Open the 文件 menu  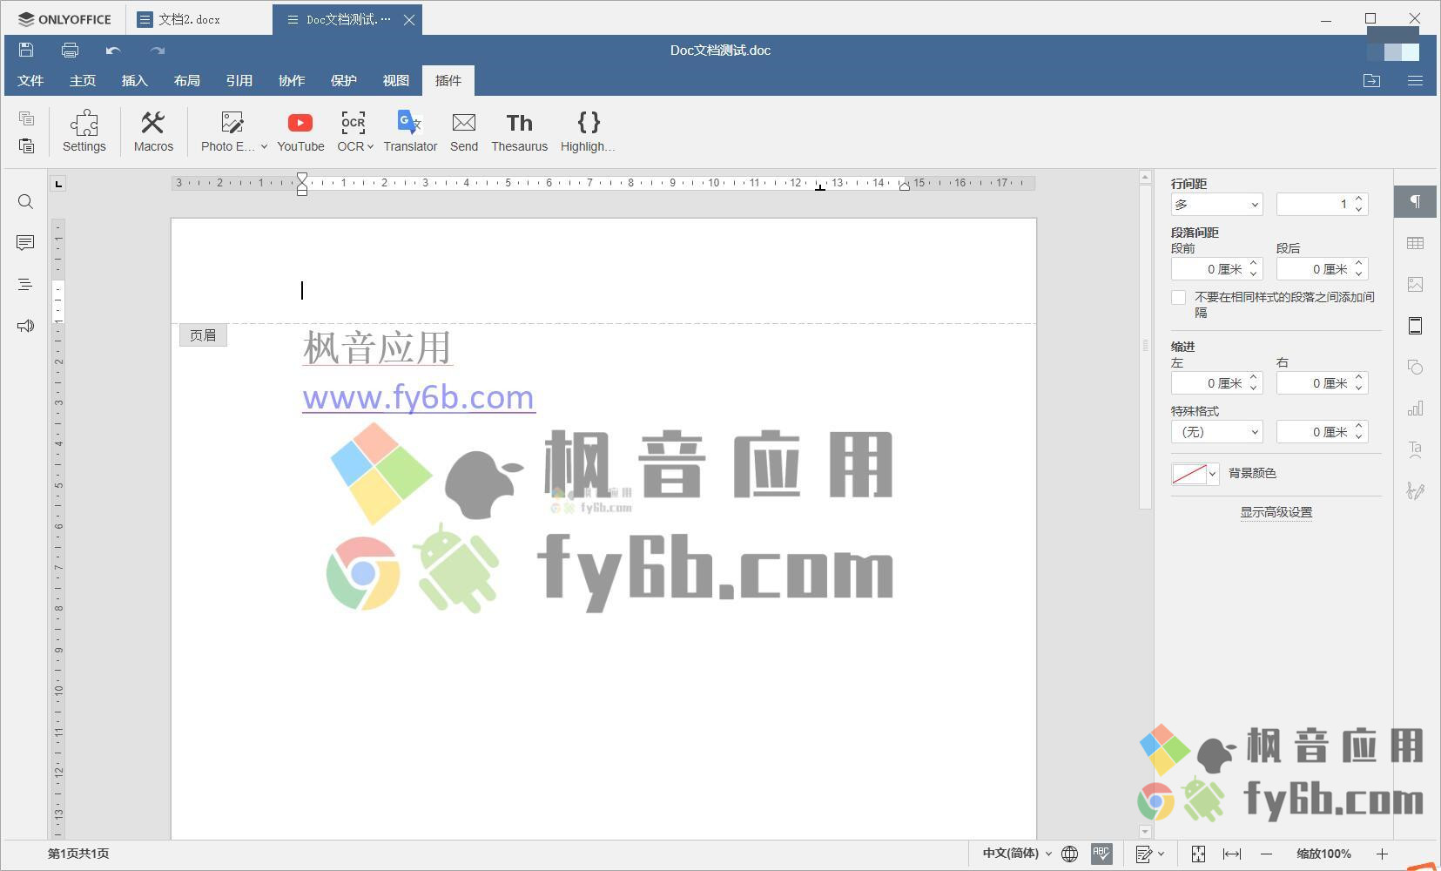coord(30,80)
